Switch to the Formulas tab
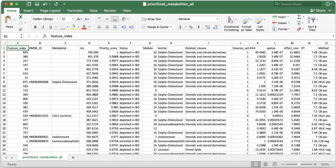This screenshot has width=336, height=168. click(75, 11)
